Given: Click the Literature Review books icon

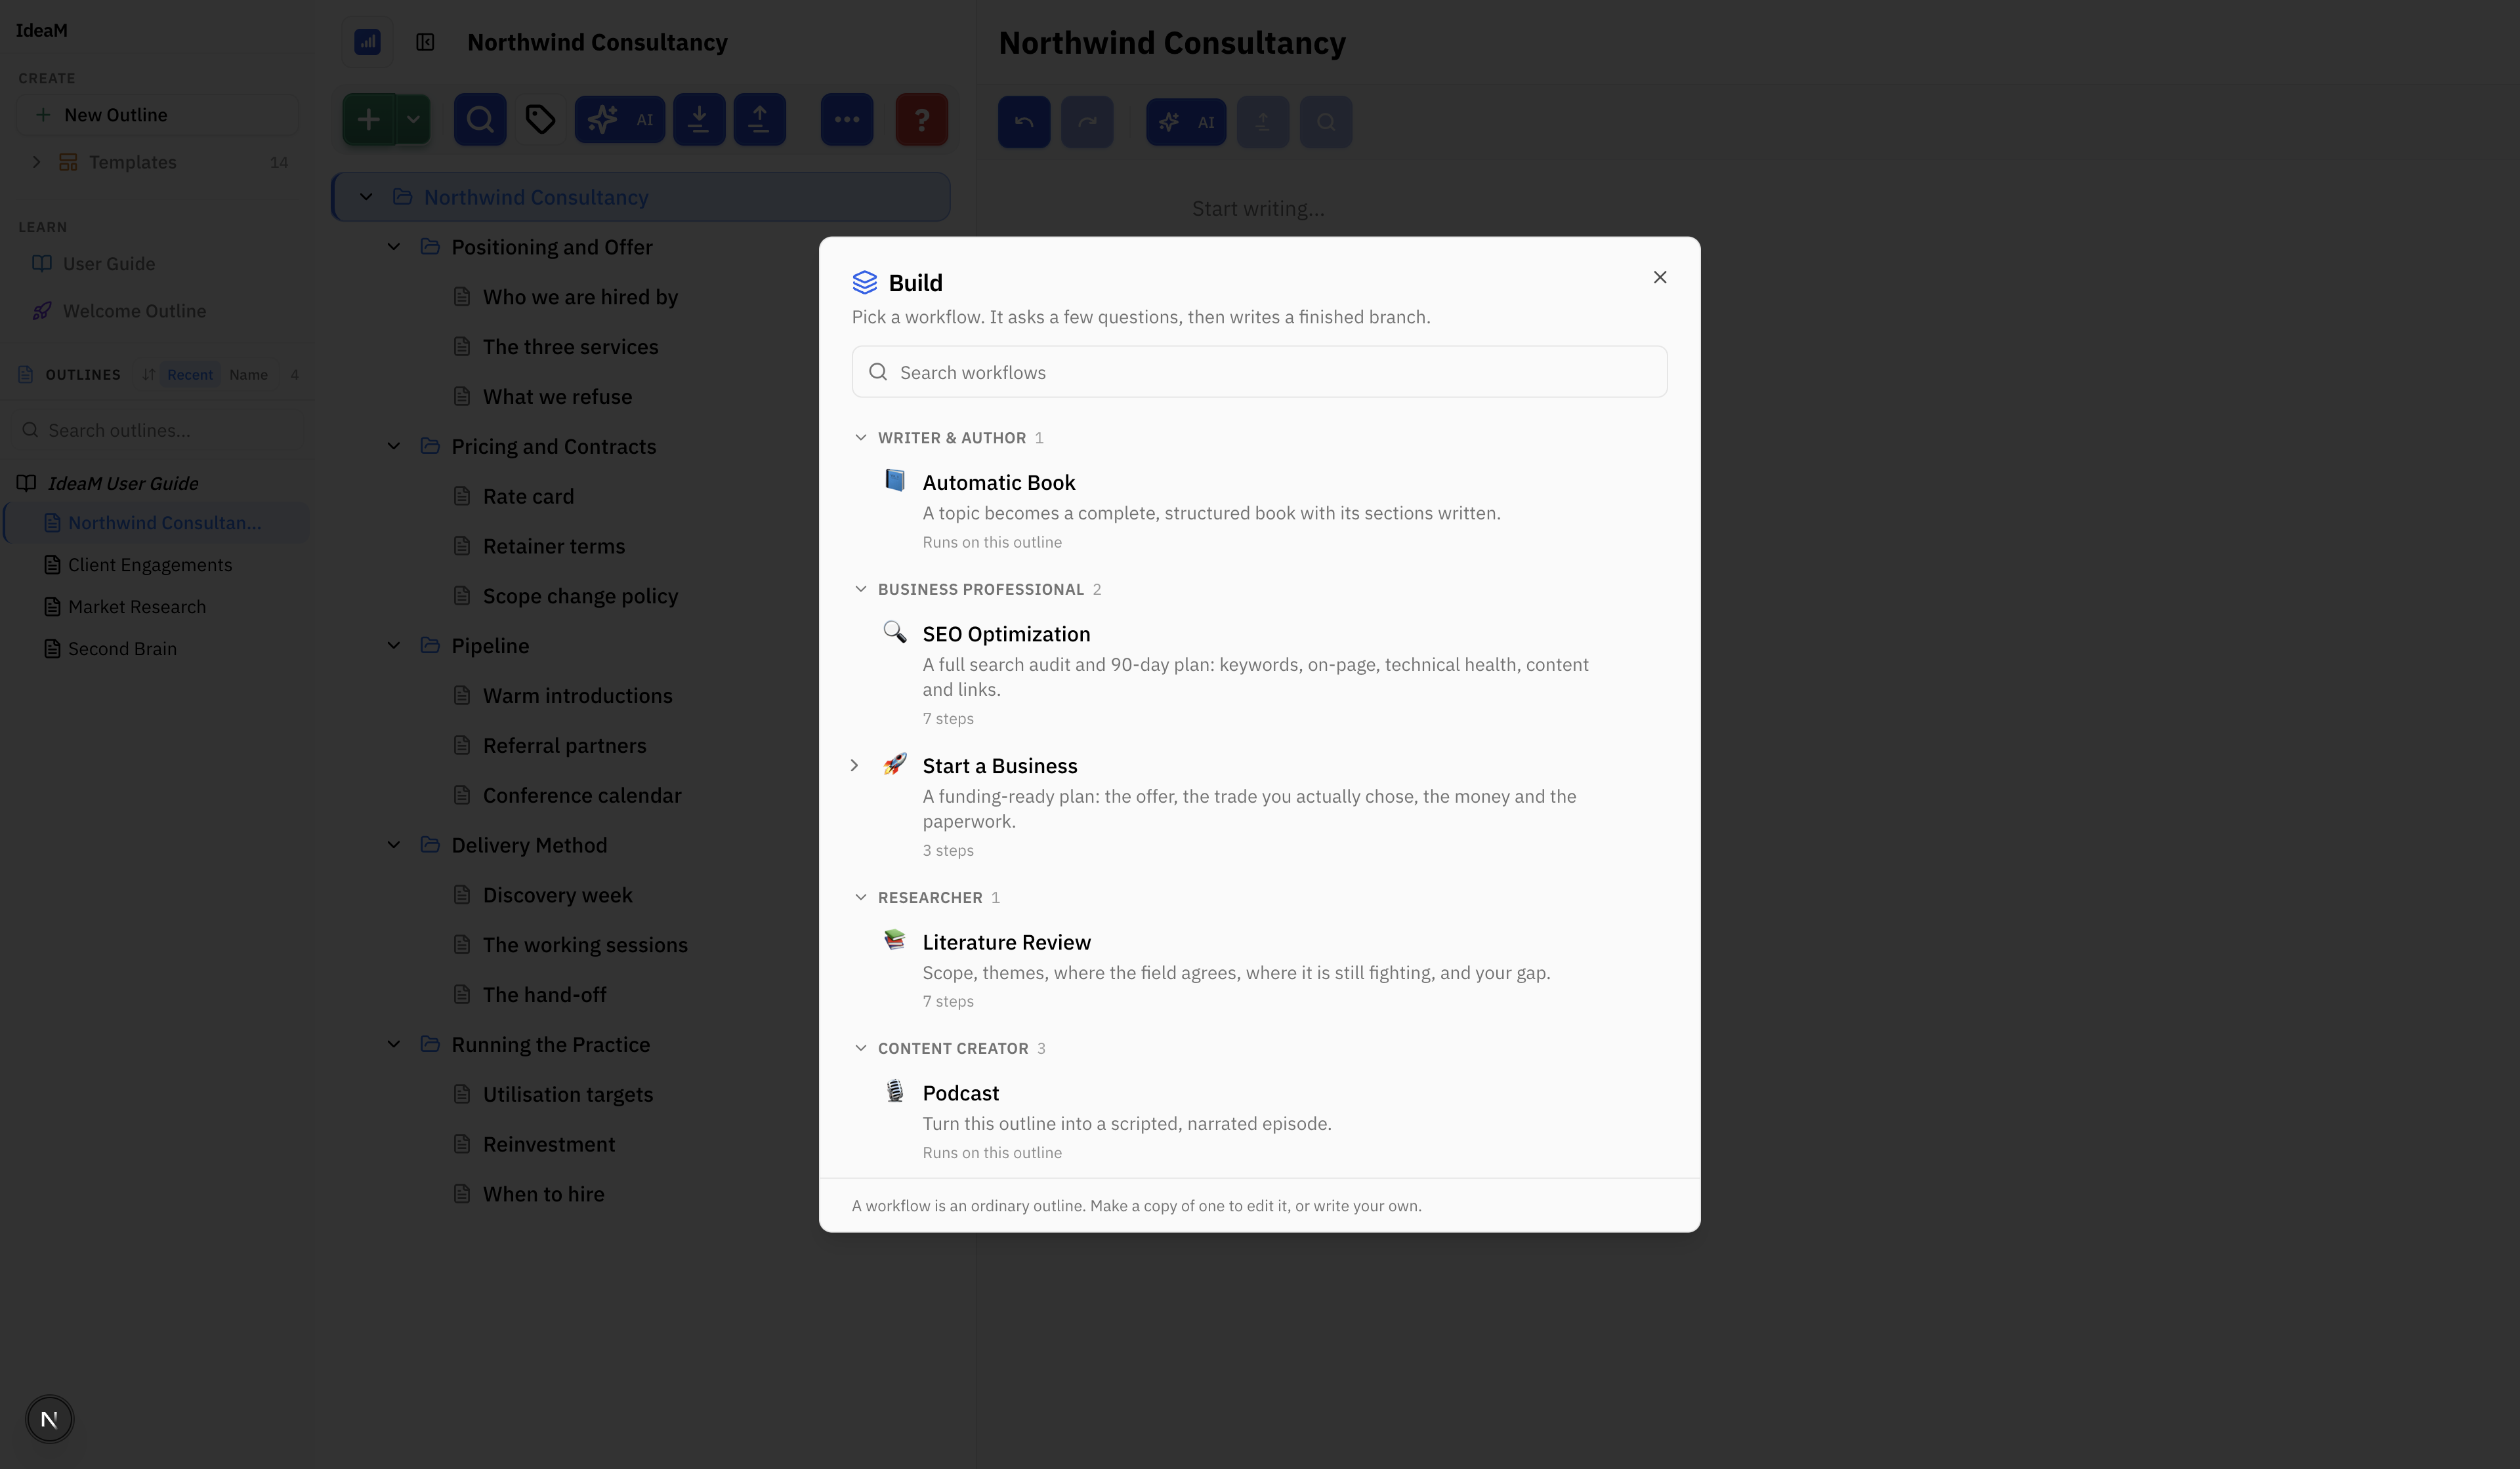Looking at the screenshot, I should 895,940.
